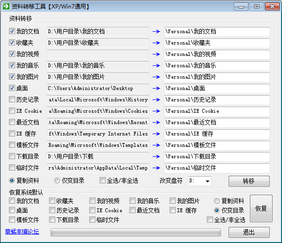Check 我的图片 under 恢复系统默认
282x243 pixels.
(172, 201)
